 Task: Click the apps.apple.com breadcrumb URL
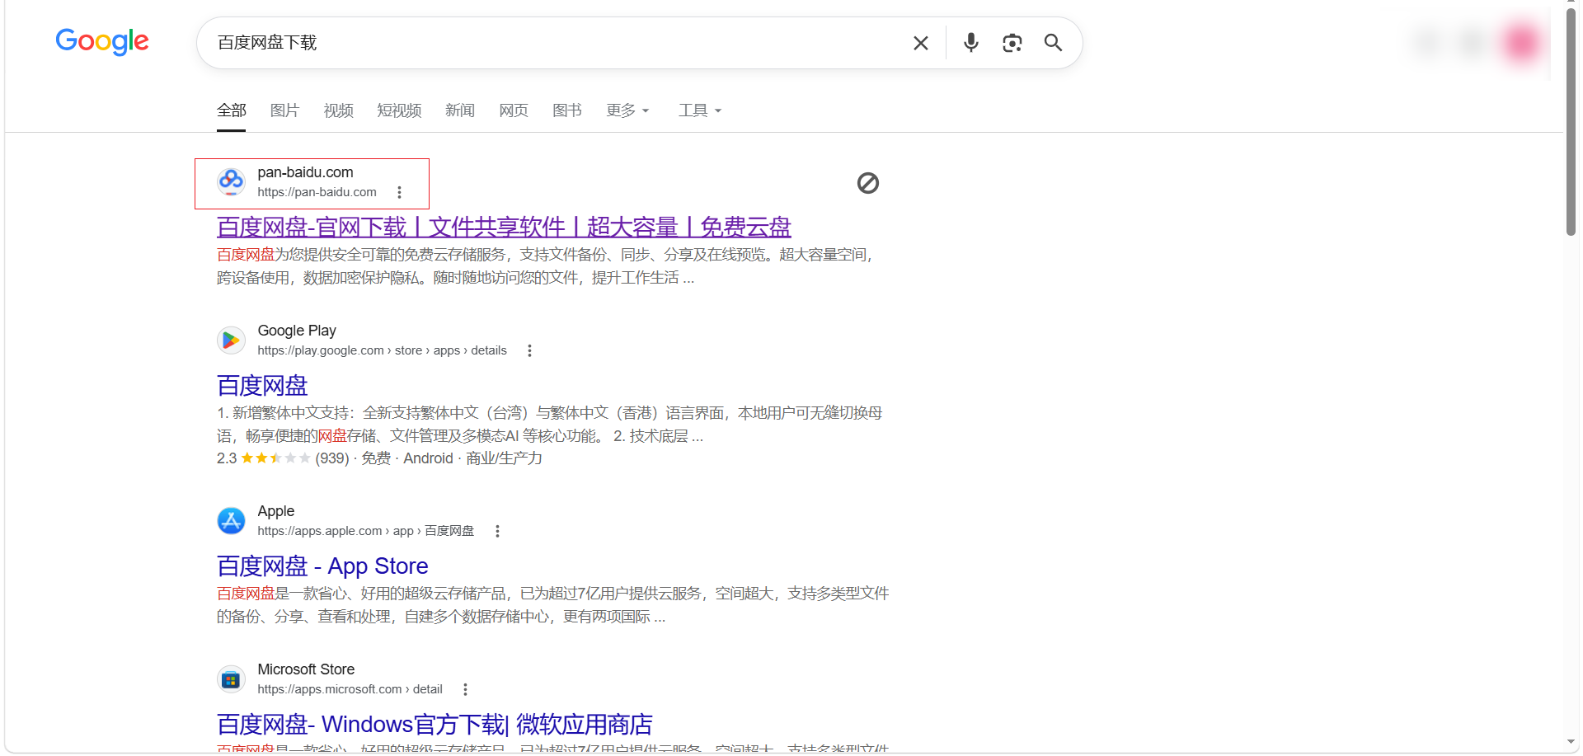(x=365, y=531)
